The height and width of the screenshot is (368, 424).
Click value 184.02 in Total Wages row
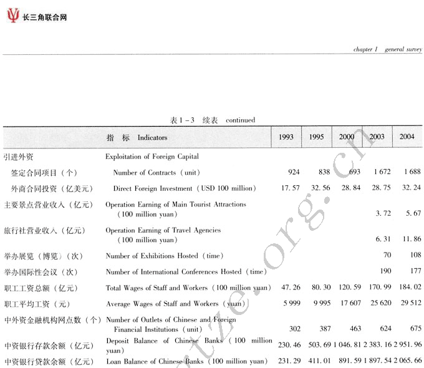point(410,287)
